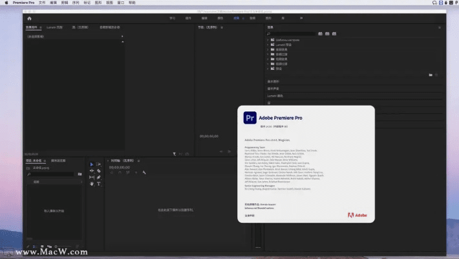Click Program monitor timecode display

[x=209, y=137]
